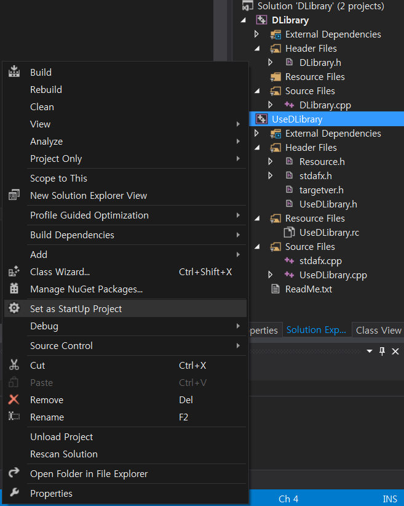The height and width of the screenshot is (506, 404).
Task: Collapse the DLibrary project node
Action: (x=244, y=20)
